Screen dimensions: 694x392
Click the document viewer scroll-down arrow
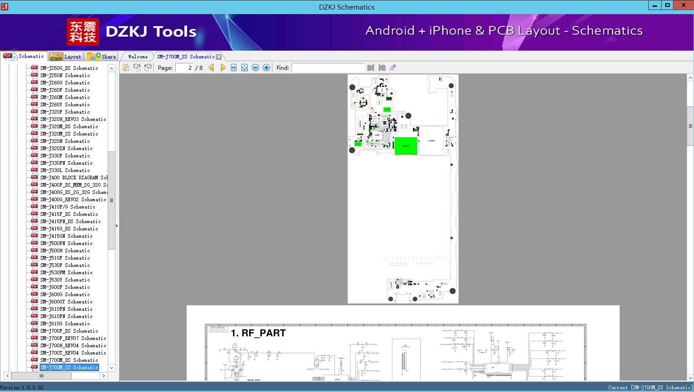pos(690,377)
